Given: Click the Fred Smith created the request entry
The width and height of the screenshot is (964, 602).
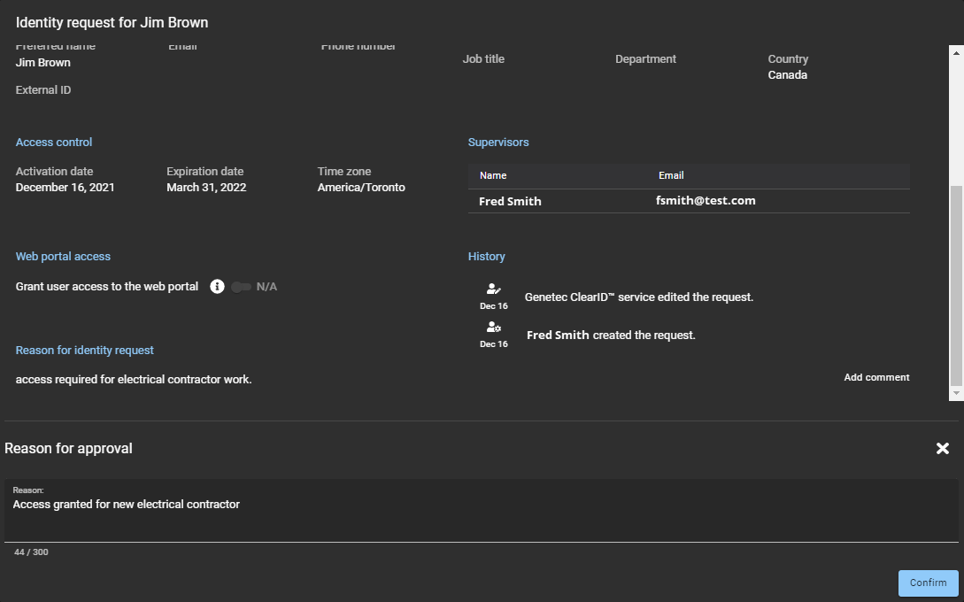Looking at the screenshot, I should [x=611, y=336].
